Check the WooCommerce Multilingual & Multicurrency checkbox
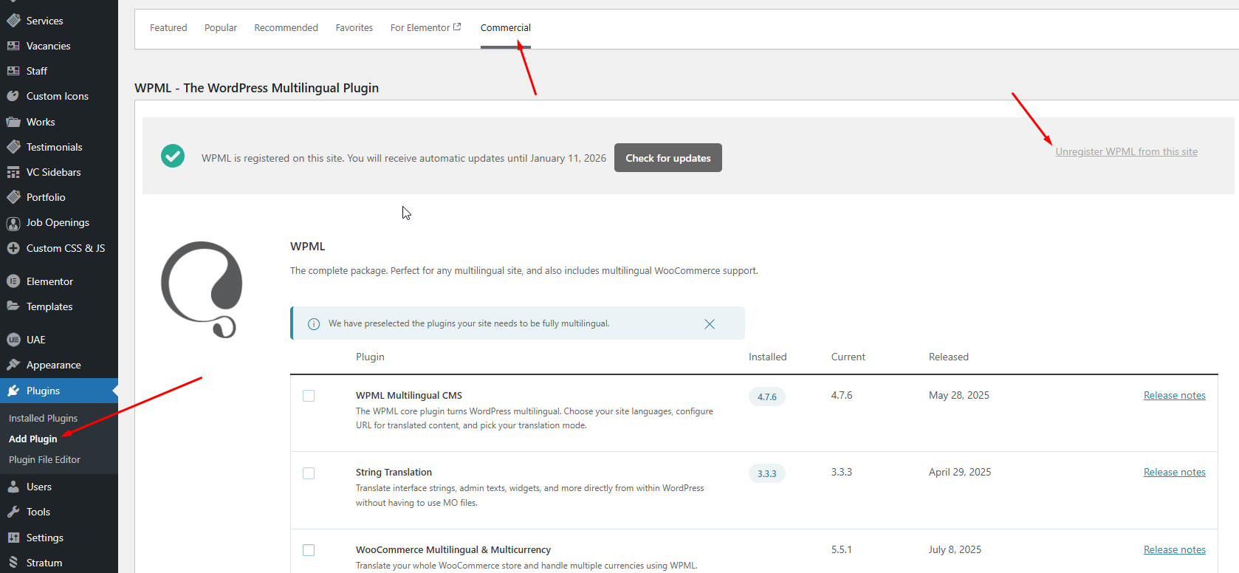 click(309, 550)
